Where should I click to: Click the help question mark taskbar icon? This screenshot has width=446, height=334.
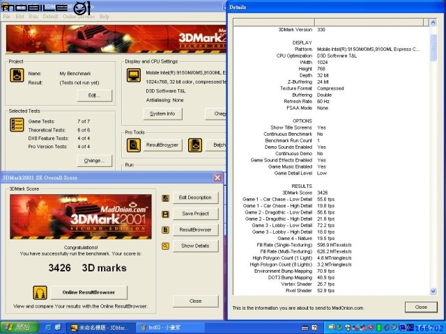point(314,328)
